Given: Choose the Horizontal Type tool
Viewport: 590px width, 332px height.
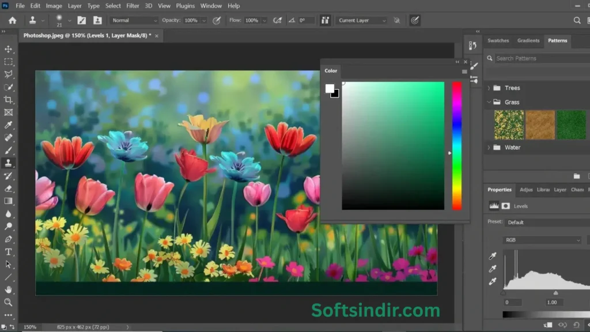Looking at the screenshot, I should pos(9,252).
